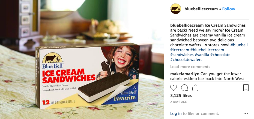
Task: Open bluebellicecream username in the header
Action: pyautogui.click(x=201, y=9)
